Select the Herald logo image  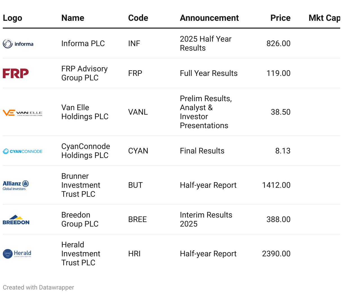[x=17, y=254]
